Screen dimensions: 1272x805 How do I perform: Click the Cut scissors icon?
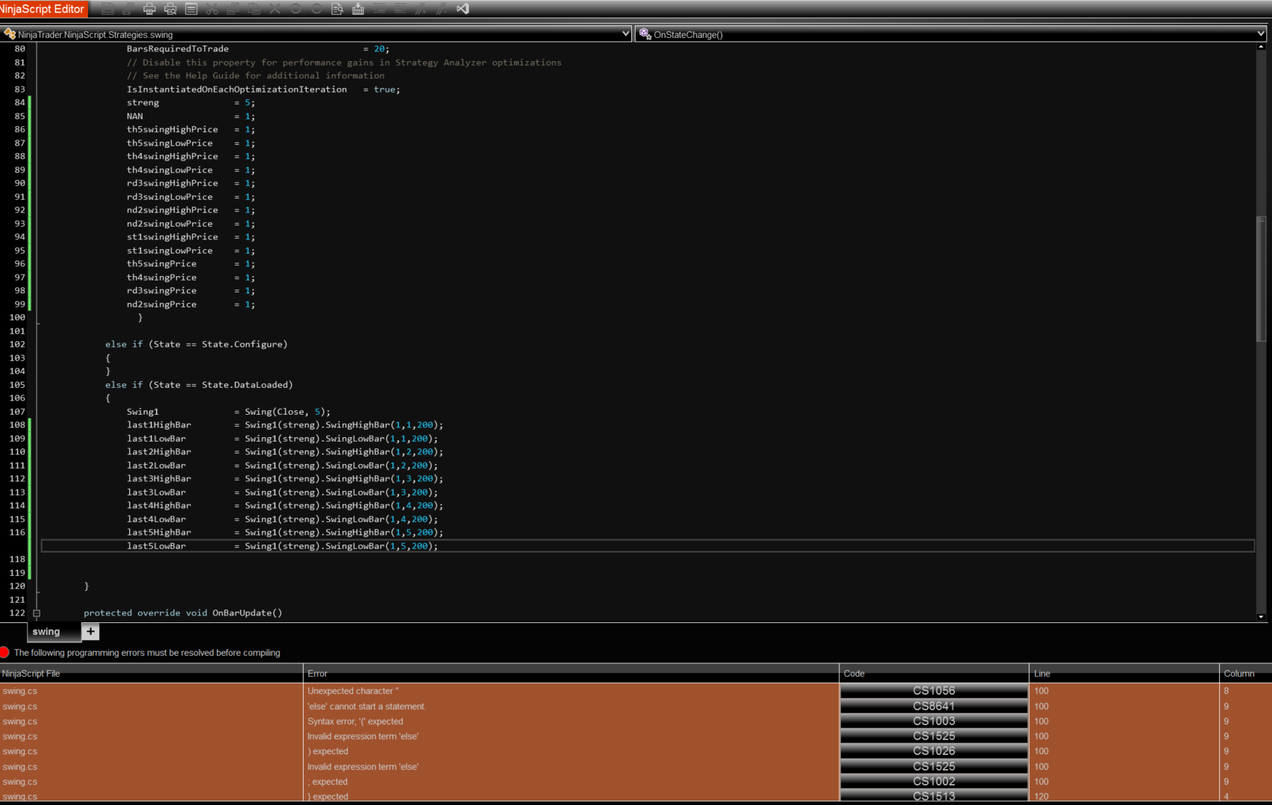[x=212, y=9]
